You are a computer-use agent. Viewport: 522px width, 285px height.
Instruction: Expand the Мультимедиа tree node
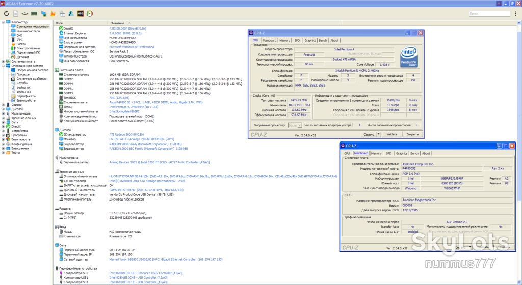point(3,113)
